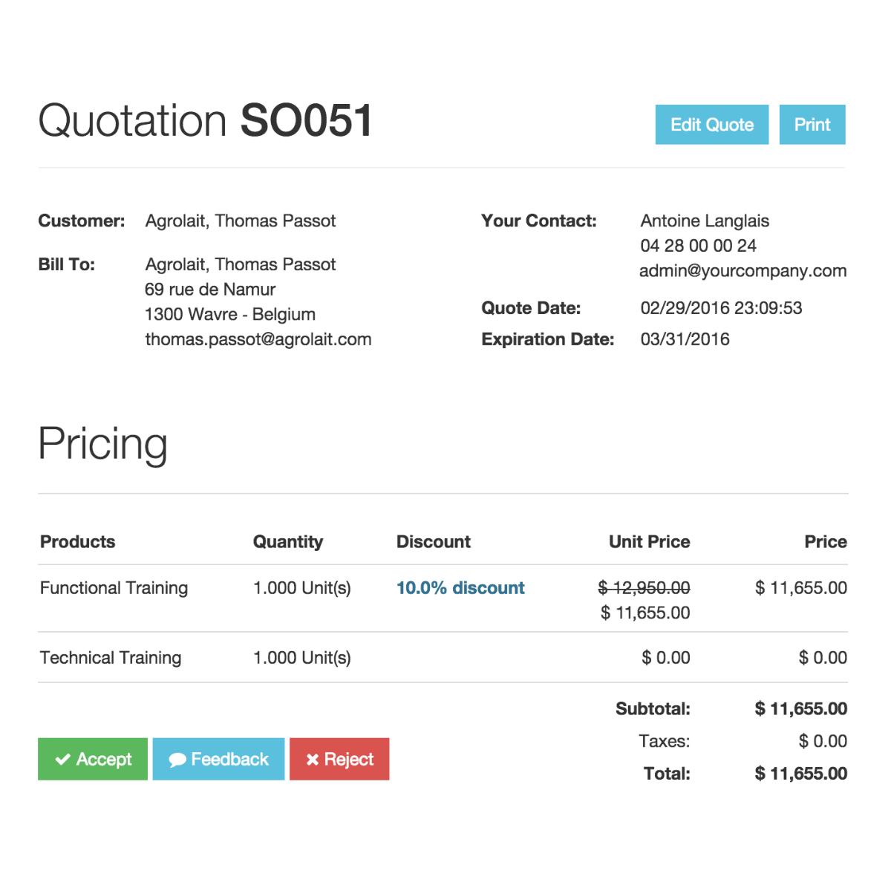Accept the quotation SO051
891x891 pixels.
93,759
